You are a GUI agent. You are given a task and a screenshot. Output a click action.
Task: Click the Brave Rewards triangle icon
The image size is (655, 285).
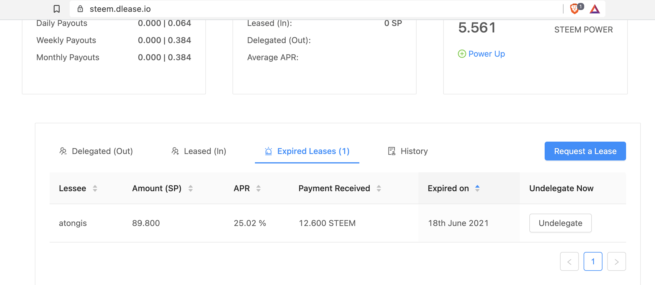coord(595,9)
